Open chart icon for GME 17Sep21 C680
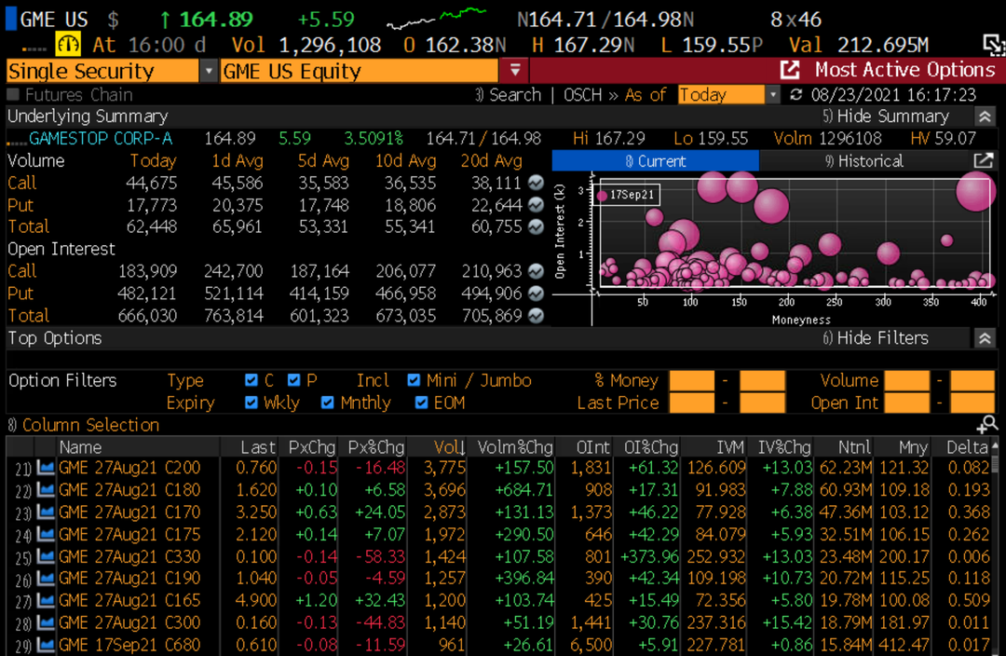The width and height of the screenshot is (1006, 656). 45,645
